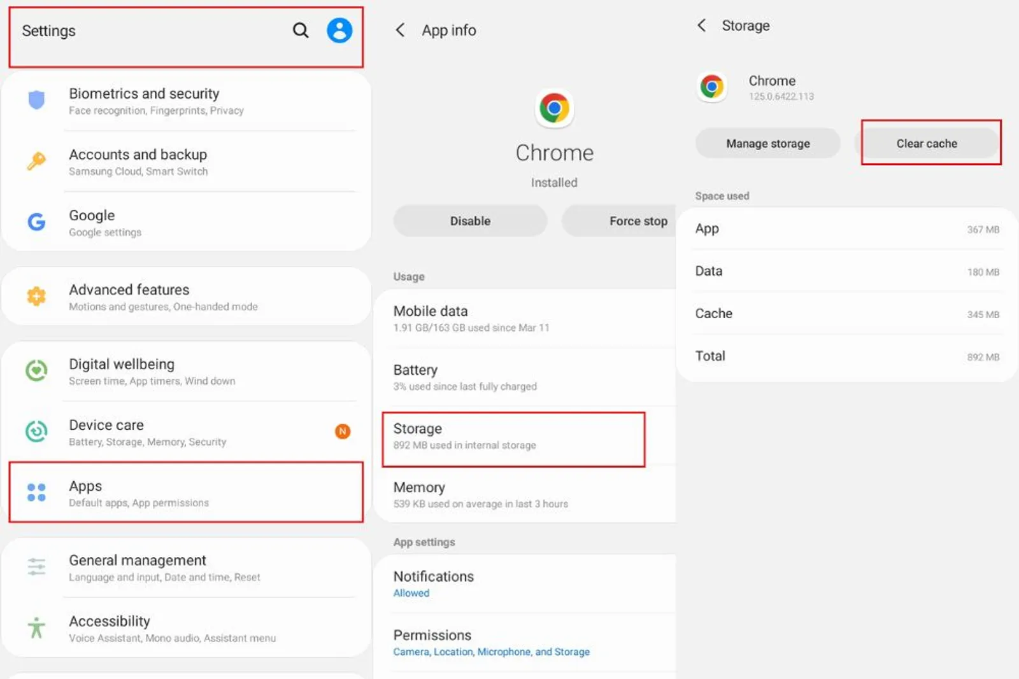Tap the 'App settings' section label
Viewport: 1019px width, 679px height.
point(424,542)
